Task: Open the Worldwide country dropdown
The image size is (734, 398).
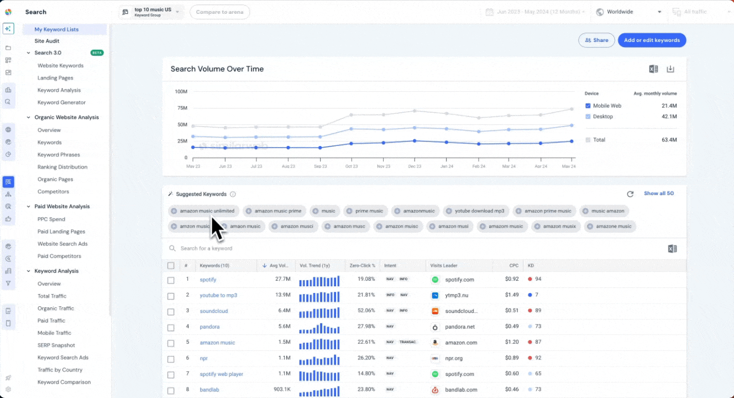Action: pos(628,12)
